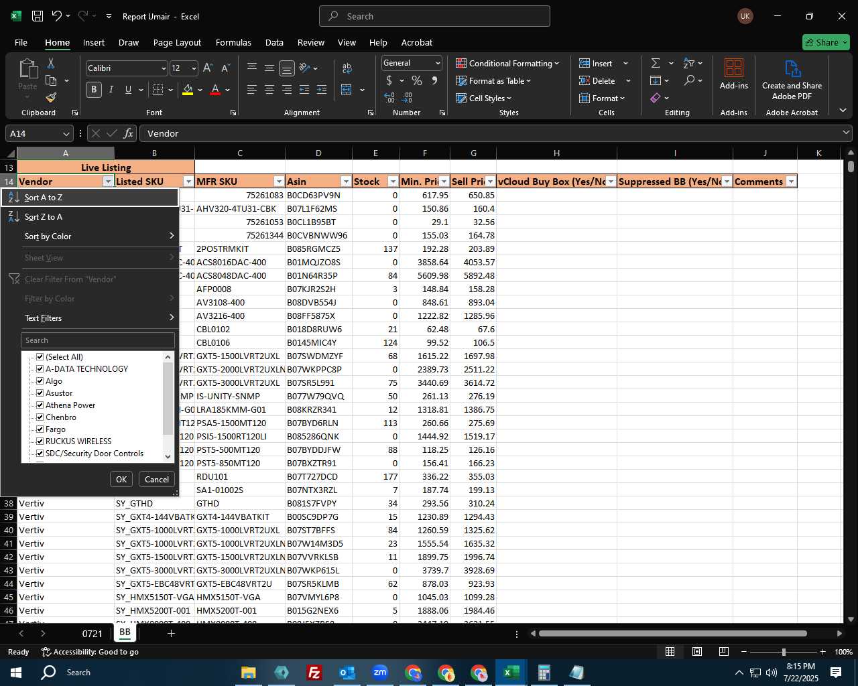The width and height of the screenshot is (858, 686).
Task: Open the MFR SKU filter dropdown
Action: pos(279,182)
